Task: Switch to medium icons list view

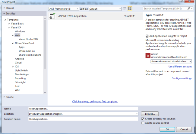Action: (x=130, y=9)
